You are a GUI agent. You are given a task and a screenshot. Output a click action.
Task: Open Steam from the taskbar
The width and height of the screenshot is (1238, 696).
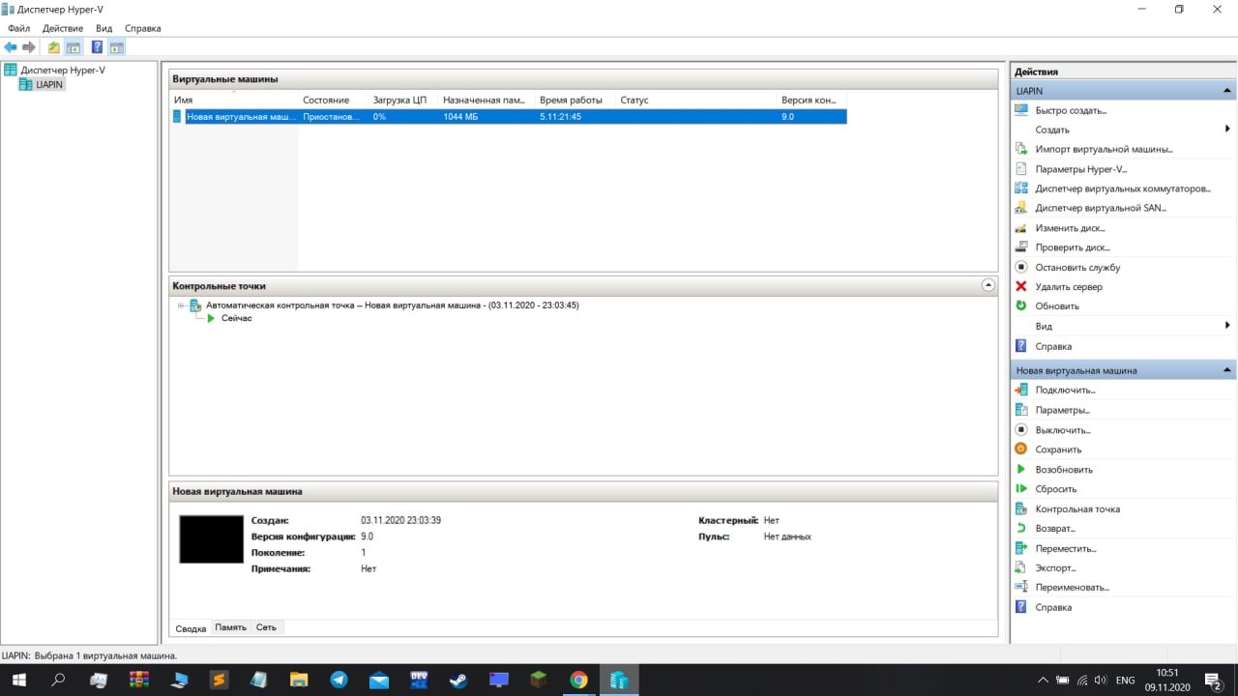point(458,681)
